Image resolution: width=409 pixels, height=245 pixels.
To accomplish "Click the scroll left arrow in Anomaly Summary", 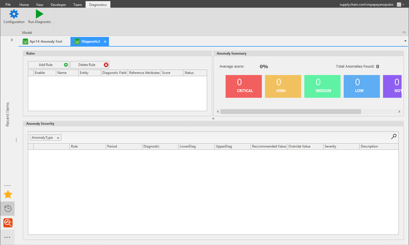I will 218,111.
